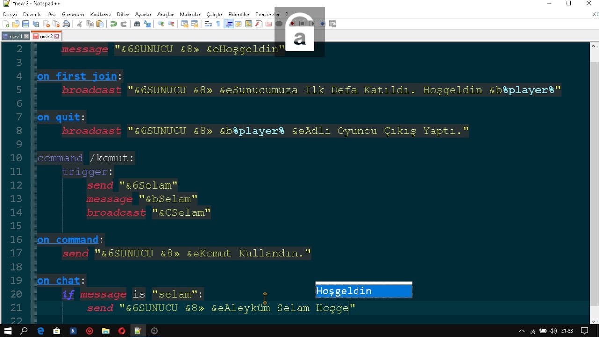Click the Zoom Out toolbar icon
Screen dimensions: 599x337
[171, 24]
